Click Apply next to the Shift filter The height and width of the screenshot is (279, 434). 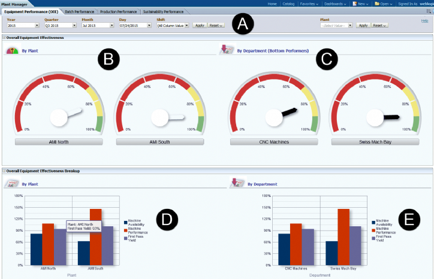coord(200,26)
